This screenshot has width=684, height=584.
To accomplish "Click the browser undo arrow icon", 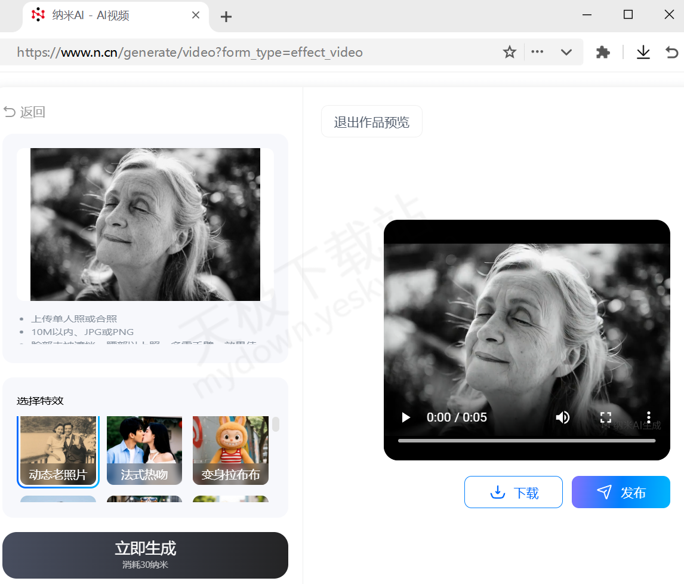I will (672, 53).
